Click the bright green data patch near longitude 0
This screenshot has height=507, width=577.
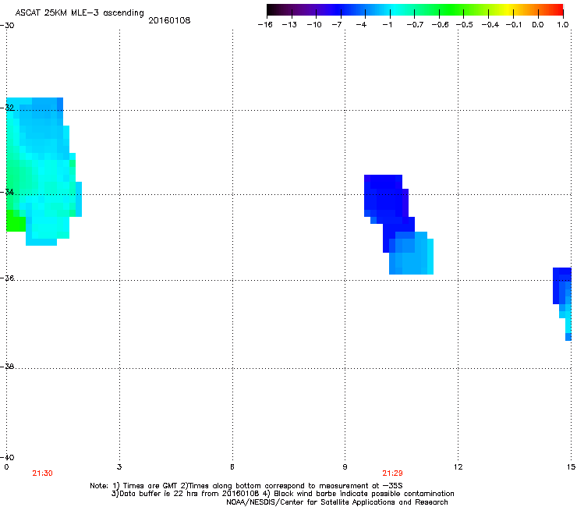(x=16, y=223)
